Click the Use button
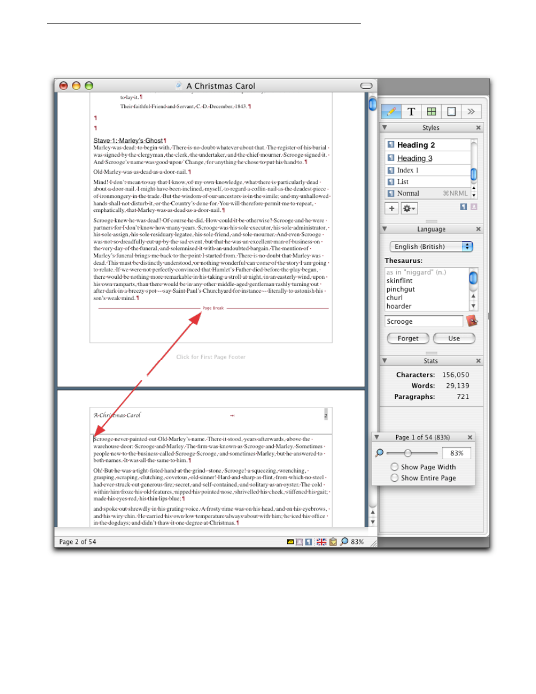Screen dimensions: 536x694 point(454,338)
